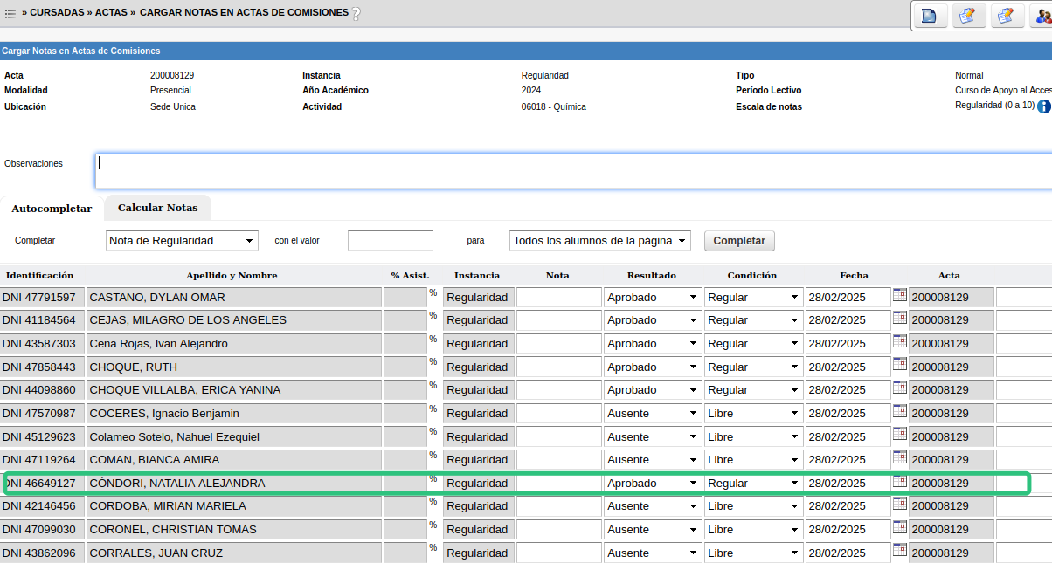Open Condición dropdown for CHOQUE, RUTH
This screenshot has width=1052, height=563.
click(x=753, y=367)
